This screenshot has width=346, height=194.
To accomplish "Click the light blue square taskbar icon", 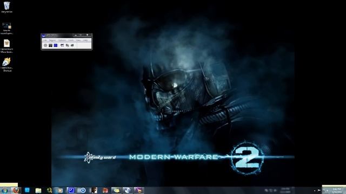I will coord(27,190).
